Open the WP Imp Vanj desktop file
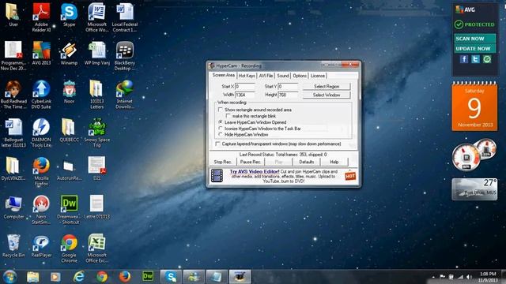506x284 pixels. pos(96,53)
